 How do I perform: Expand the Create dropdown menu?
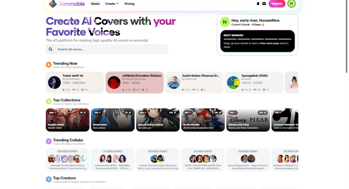pyautogui.click(x=112, y=4)
